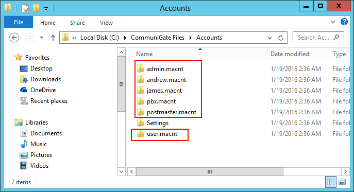
Task: Click the window system folder icon
Action: click(x=8, y=8)
